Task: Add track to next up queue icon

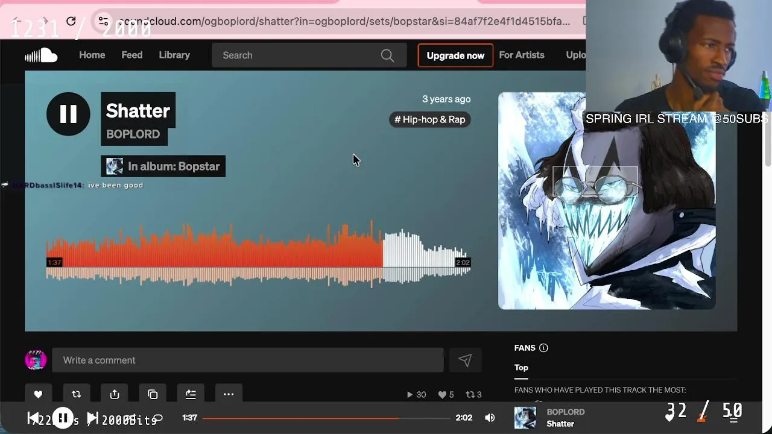Action: point(191,394)
